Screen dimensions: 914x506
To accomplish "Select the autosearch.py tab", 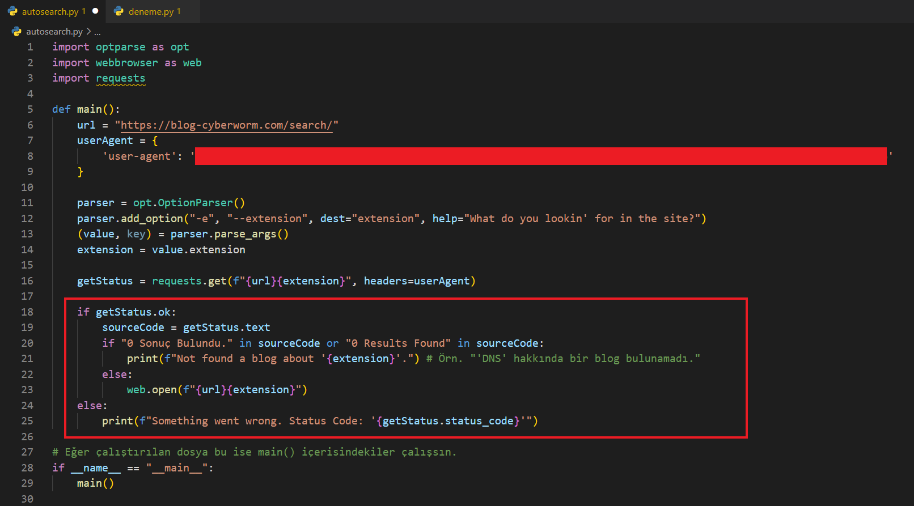I will pos(50,11).
